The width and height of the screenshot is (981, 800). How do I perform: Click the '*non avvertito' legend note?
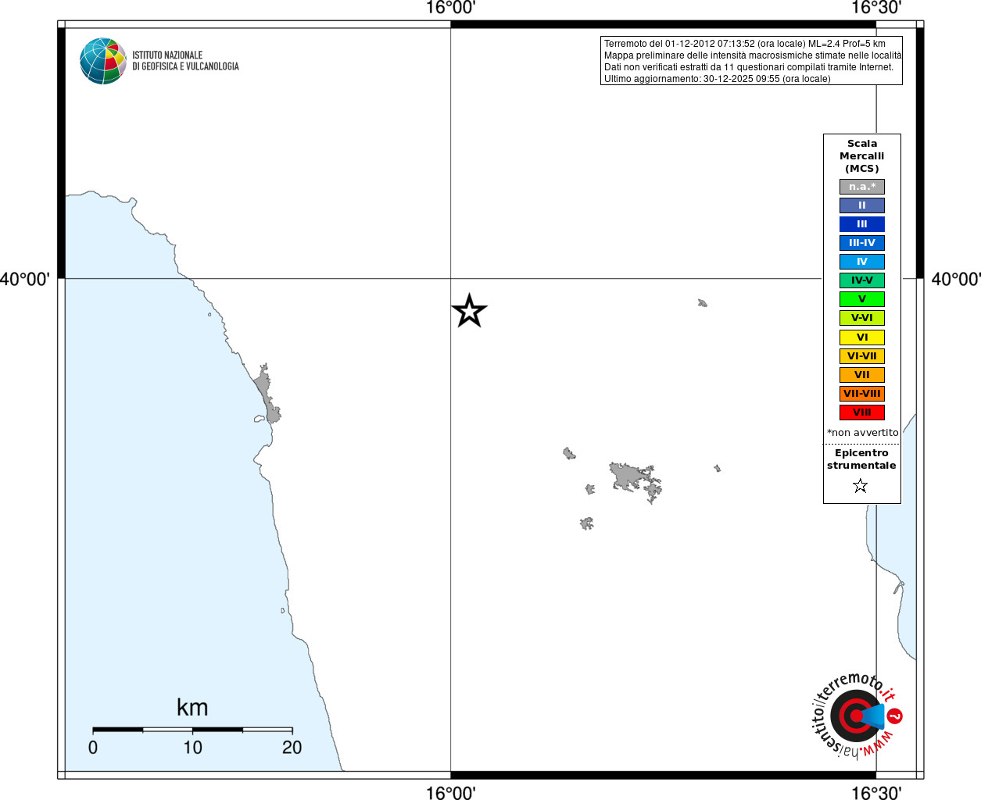(x=863, y=433)
